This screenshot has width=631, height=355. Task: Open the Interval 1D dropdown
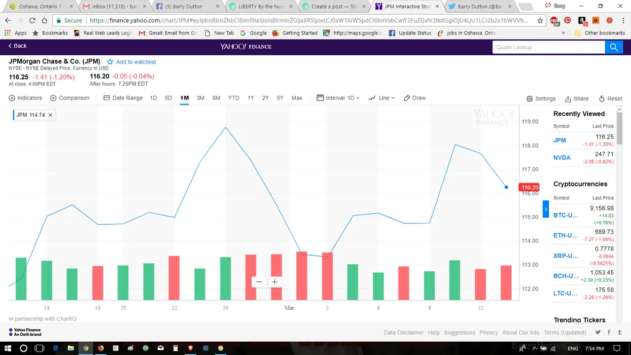pos(338,98)
